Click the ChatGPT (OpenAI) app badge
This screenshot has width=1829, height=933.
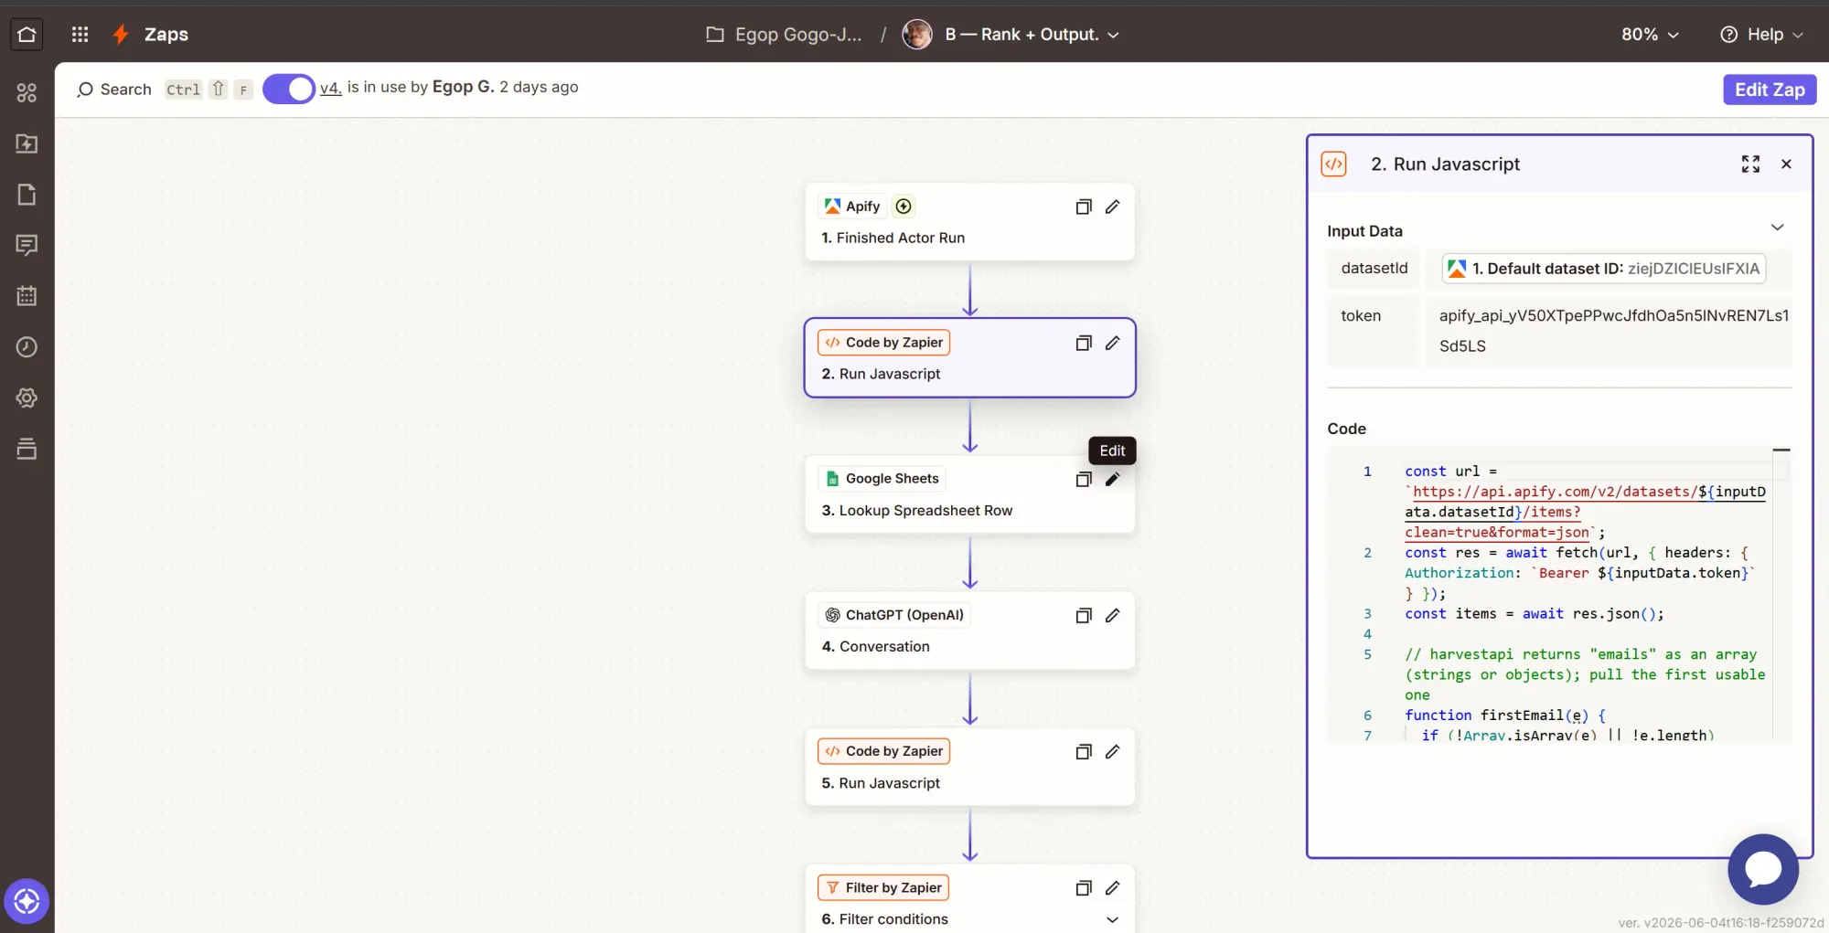(894, 615)
